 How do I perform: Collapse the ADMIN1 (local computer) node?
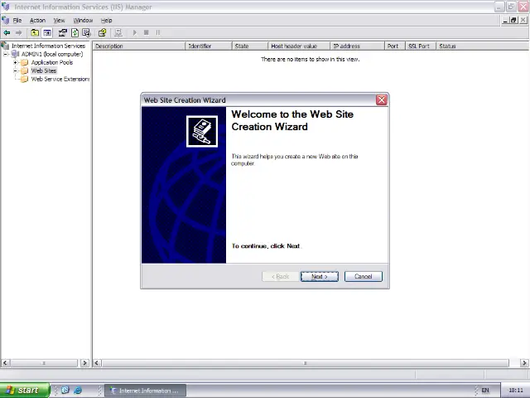(x=6, y=54)
